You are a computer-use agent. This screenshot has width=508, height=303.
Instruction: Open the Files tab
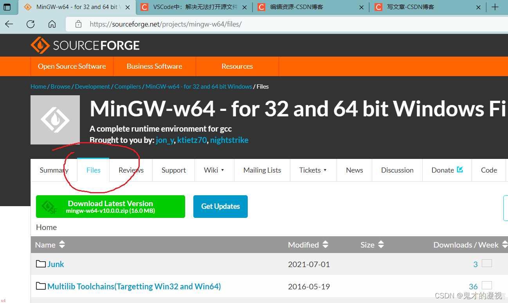click(x=94, y=170)
